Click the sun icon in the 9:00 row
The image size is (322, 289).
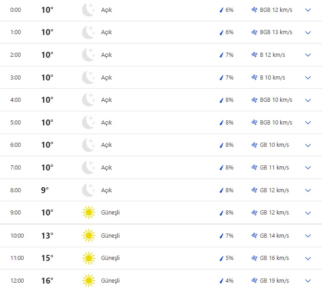click(88, 213)
